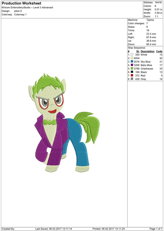Click code "21" in the Sky Blue row
This screenshot has height=231, width=164.
click(x=161, y=62)
